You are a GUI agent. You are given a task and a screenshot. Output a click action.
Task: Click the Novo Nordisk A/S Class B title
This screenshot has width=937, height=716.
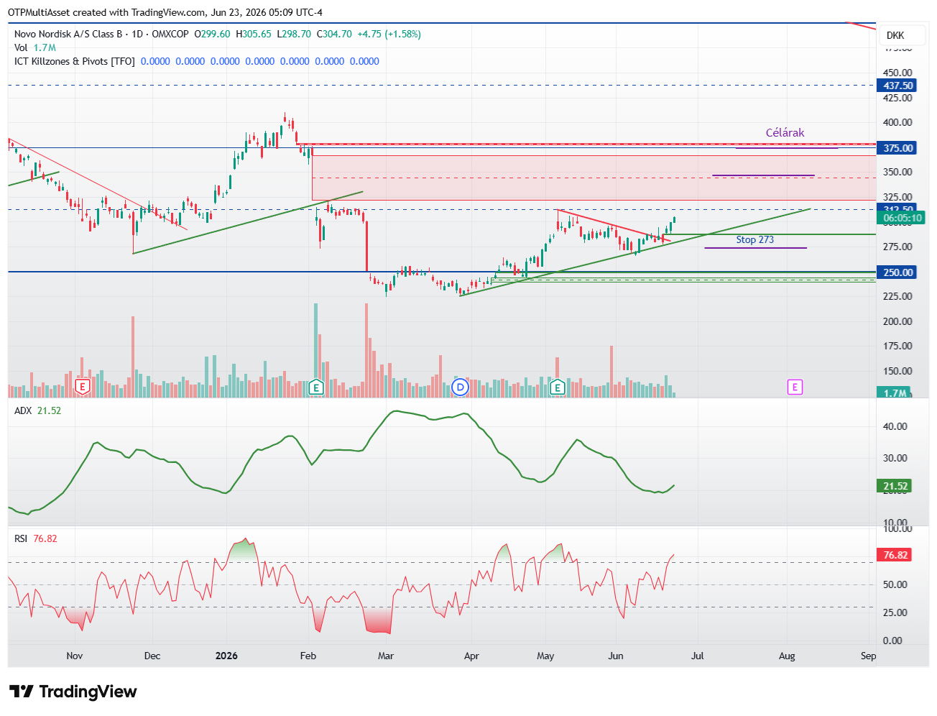(x=68, y=34)
